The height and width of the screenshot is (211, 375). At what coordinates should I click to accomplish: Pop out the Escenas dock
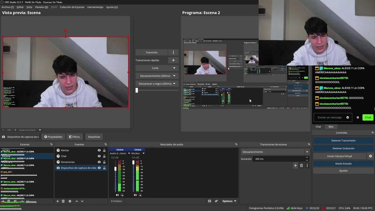click(51, 144)
